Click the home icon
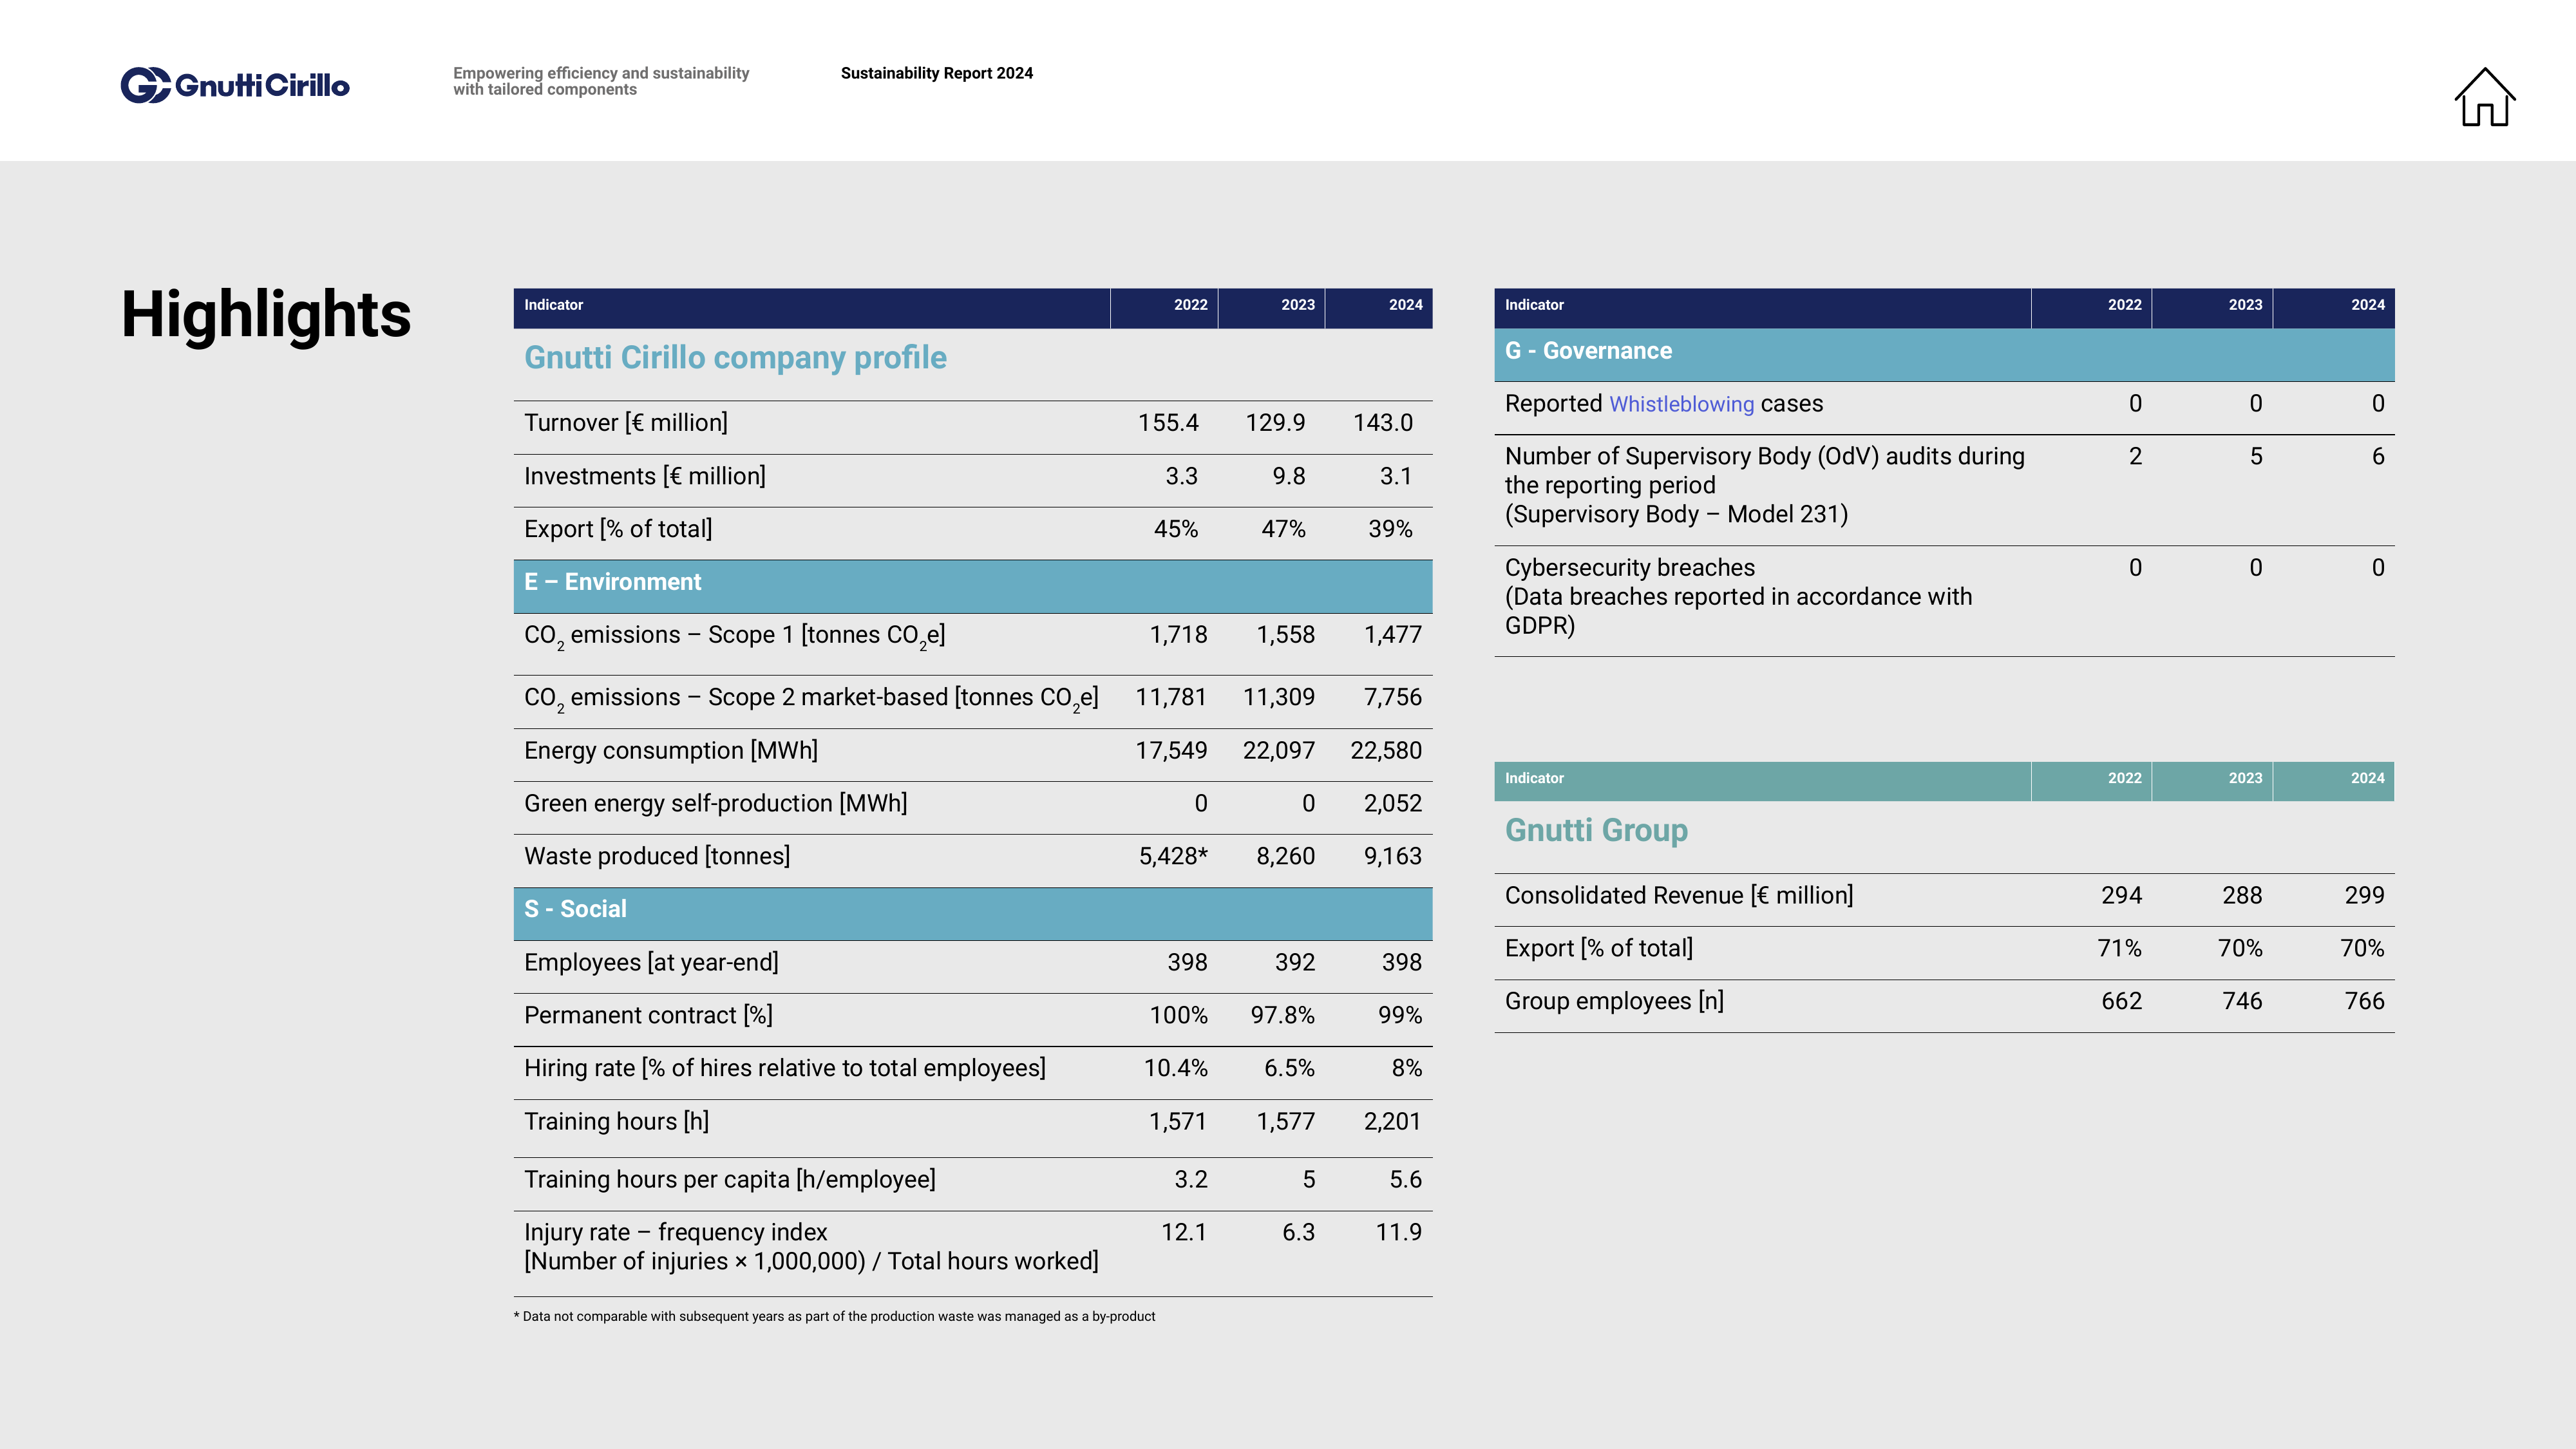Viewport: 2576px width, 1449px height. 2485,97
